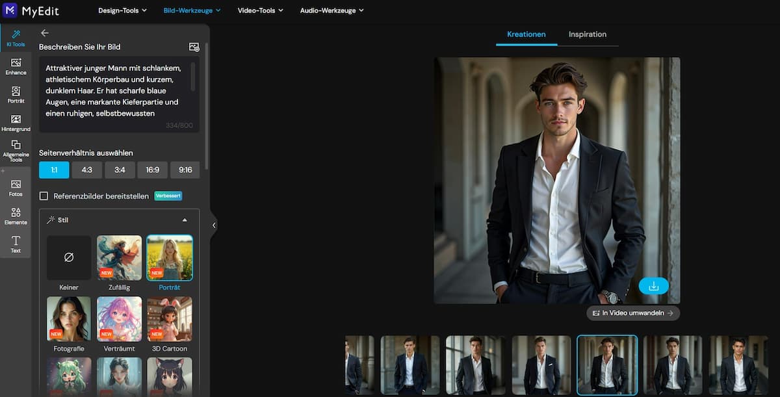This screenshot has height=397, width=780.
Task: Click the prompt text box scrollbar
Action: (x=193, y=76)
